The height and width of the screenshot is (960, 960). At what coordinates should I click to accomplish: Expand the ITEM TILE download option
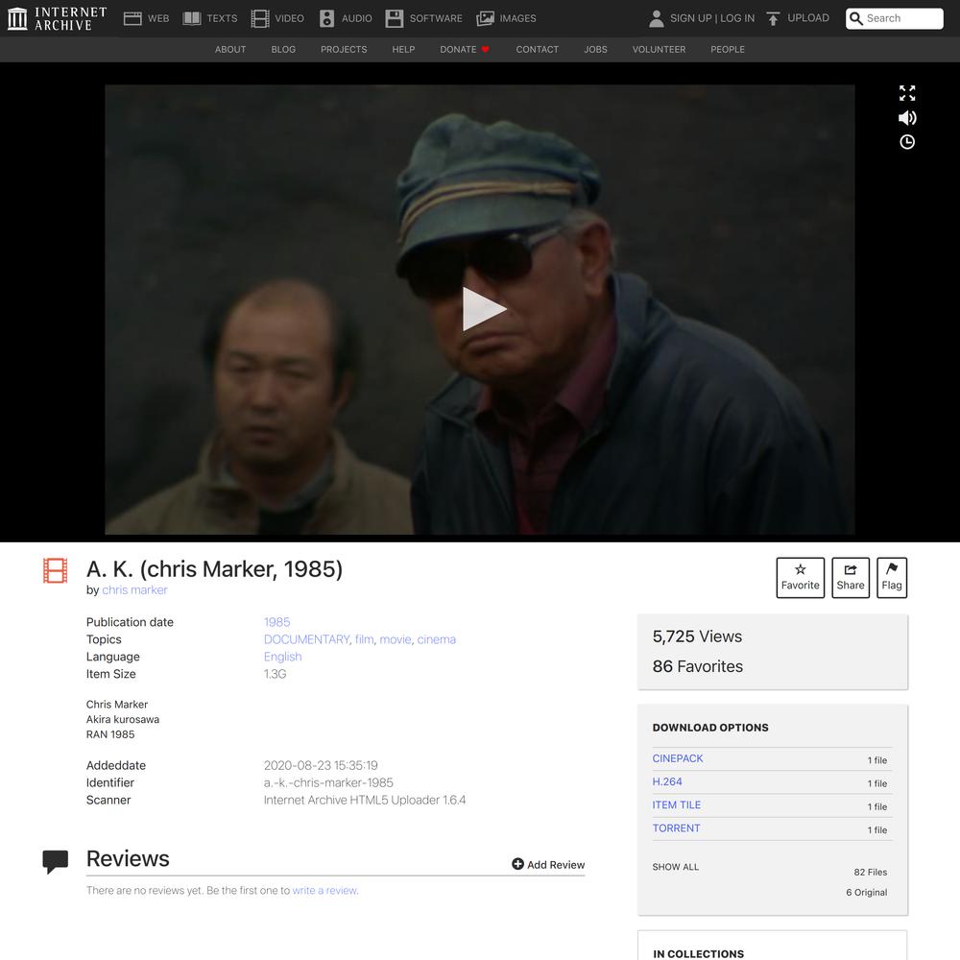[676, 804]
